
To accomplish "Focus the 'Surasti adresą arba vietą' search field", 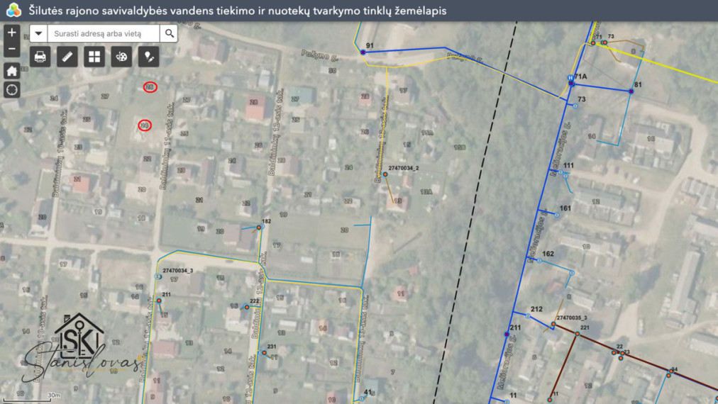I will (x=104, y=33).
